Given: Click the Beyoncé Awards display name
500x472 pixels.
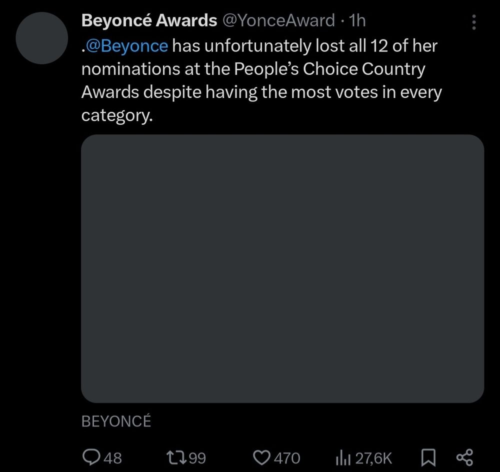Looking at the screenshot, I should (149, 20).
